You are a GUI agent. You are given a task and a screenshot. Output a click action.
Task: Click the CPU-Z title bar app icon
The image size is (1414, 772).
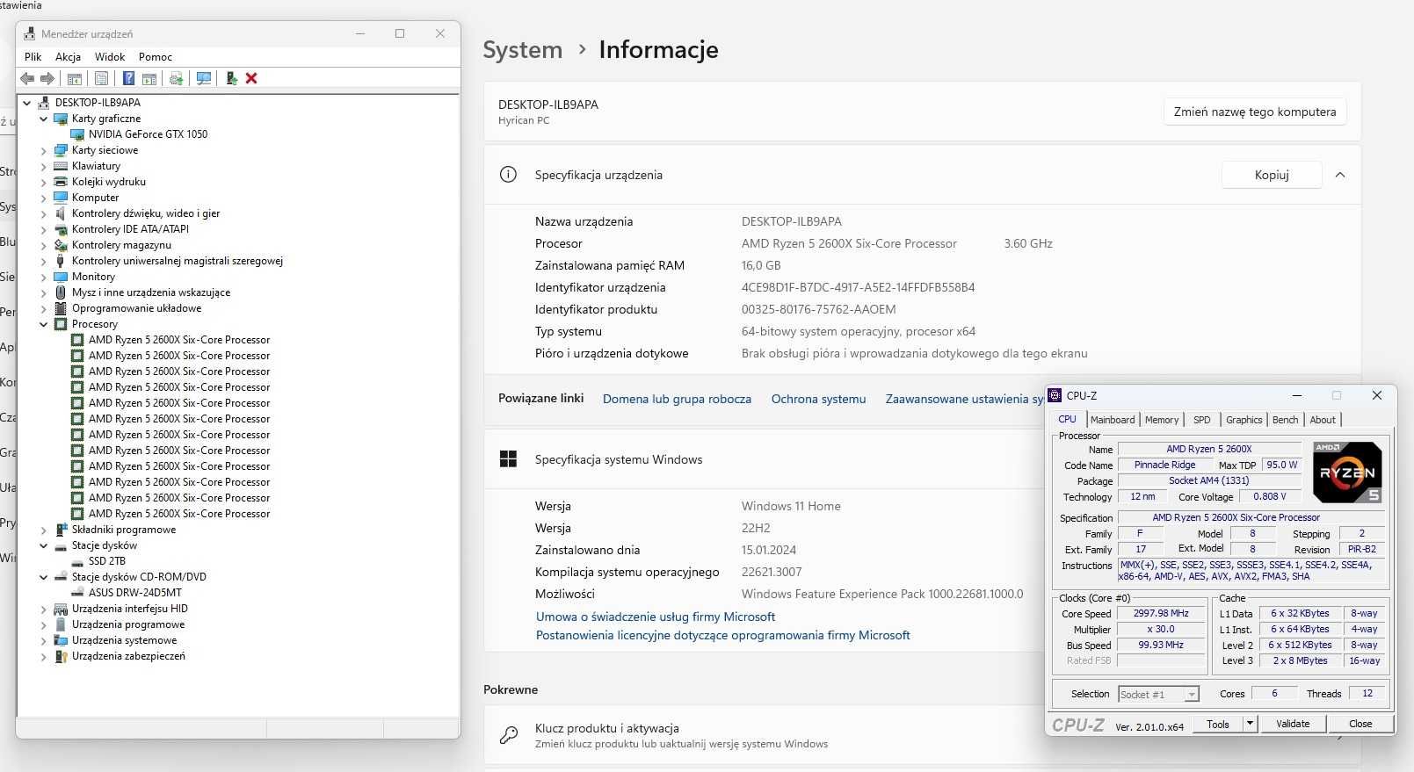click(1055, 395)
